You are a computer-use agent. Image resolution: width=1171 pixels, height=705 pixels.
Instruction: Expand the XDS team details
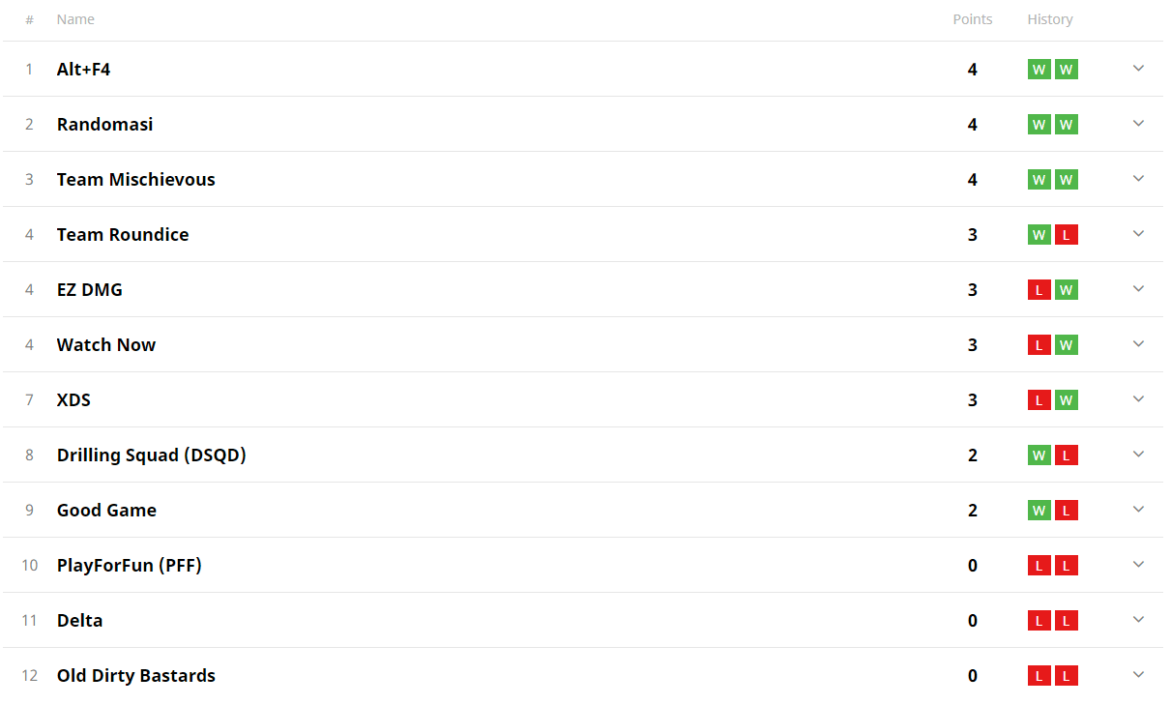point(1138,399)
